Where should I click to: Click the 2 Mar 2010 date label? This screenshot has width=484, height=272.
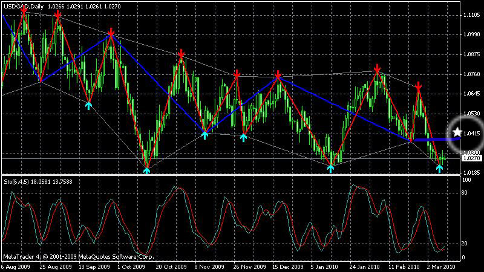click(x=441, y=267)
